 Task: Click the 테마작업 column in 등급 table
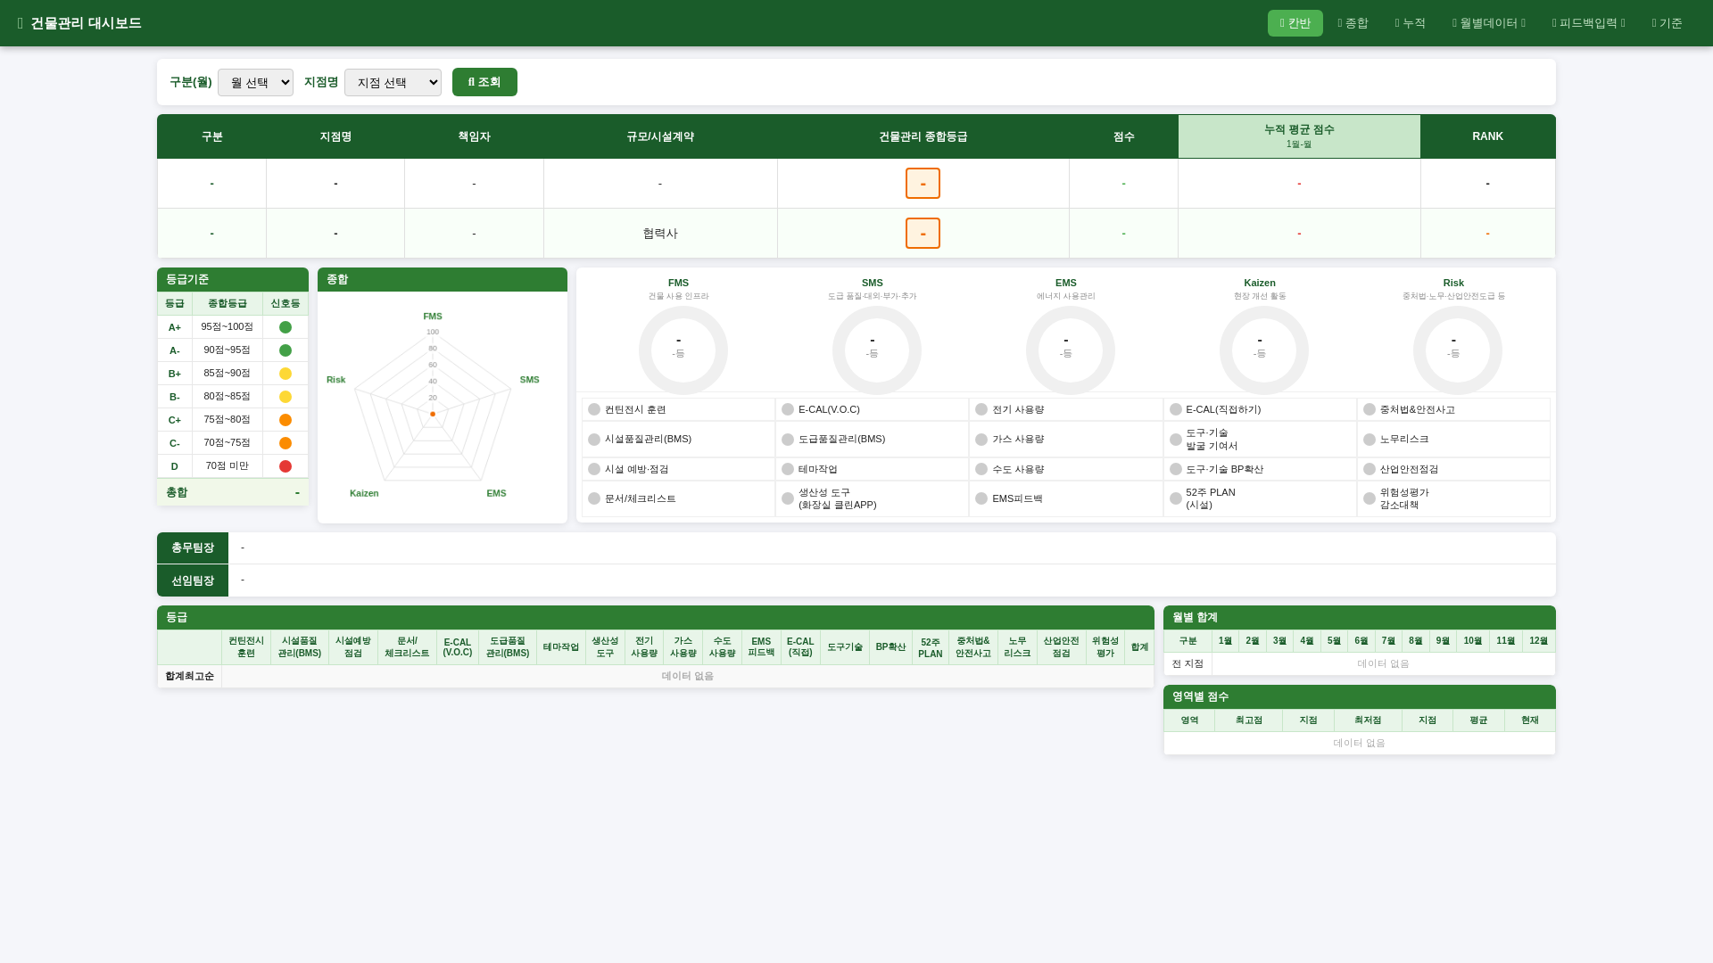tap(561, 647)
